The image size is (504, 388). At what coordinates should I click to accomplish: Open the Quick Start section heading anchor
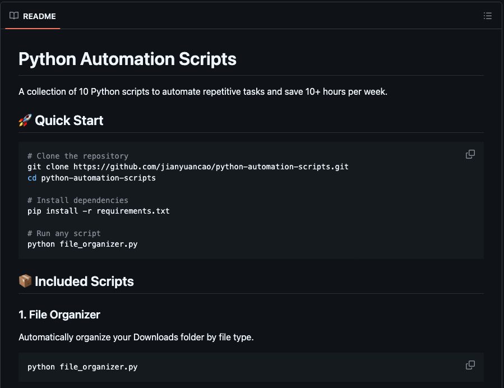point(70,120)
